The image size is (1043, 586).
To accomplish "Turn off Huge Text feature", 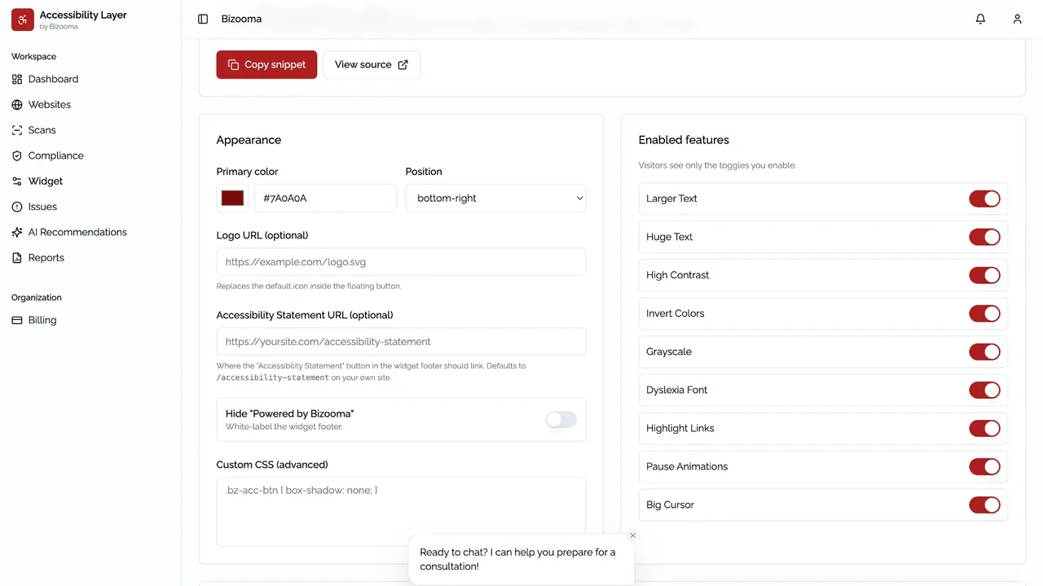I will coord(984,237).
